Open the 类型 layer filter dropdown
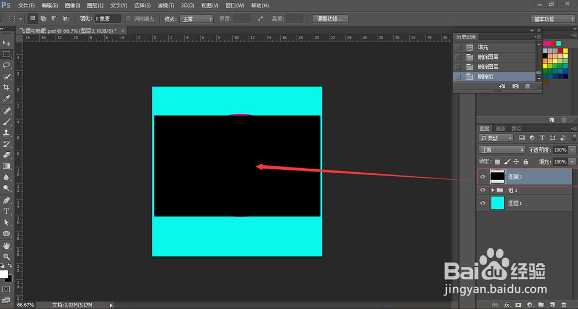 coord(496,137)
